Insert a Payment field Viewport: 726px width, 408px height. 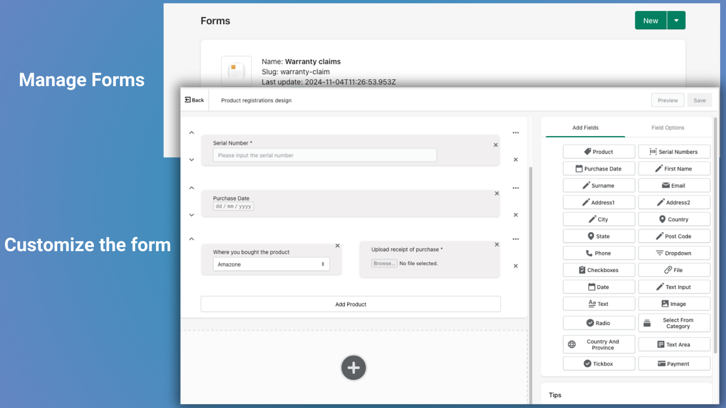click(674, 363)
